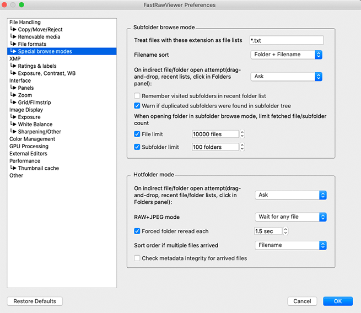Expand Sort order if multiple files arrived dropdown
Viewport: 361px width, 313px height.
(292, 245)
